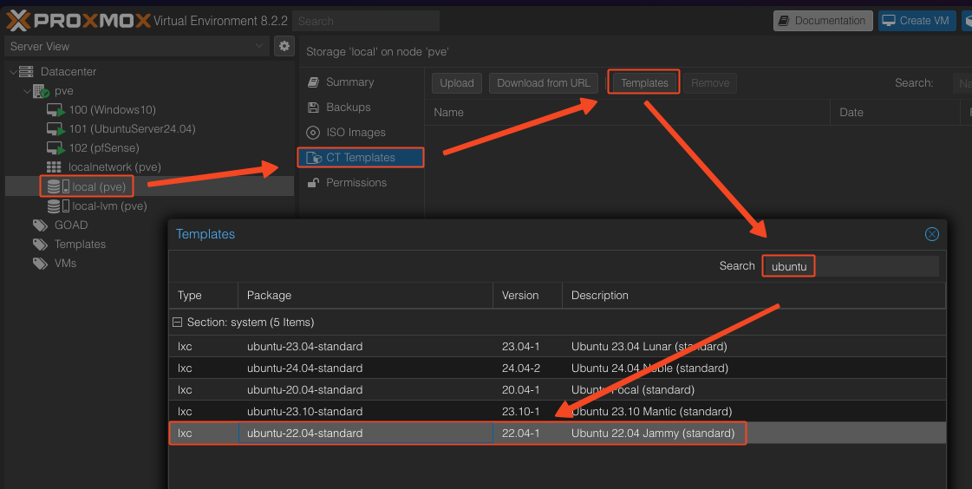Click the CT Templates icon
972x489 pixels.
pos(314,158)
